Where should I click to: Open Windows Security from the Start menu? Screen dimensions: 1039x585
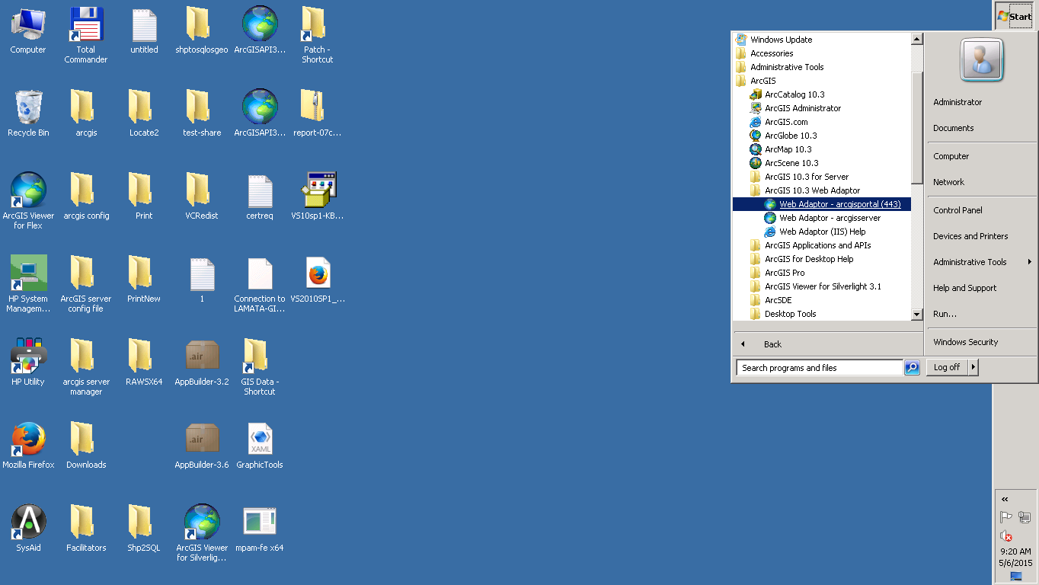click(965, 342)
